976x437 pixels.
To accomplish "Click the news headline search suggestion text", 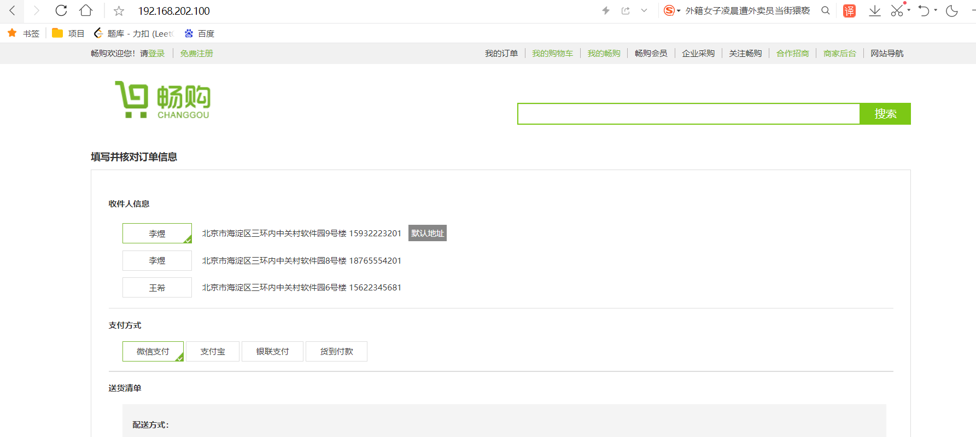I will pyautogui.click(x=748, y=10).
